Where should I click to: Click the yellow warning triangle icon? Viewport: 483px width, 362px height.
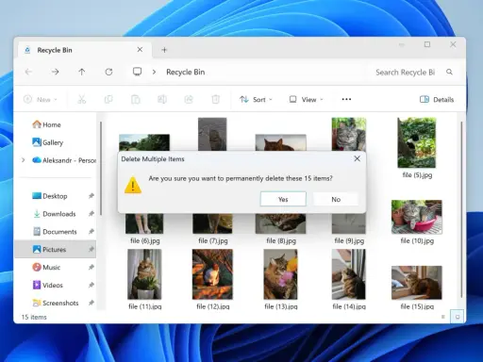point(133,185)
